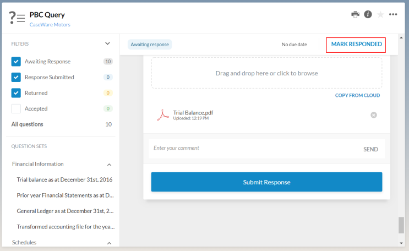Select Trial balance as at December 31st, 2016
The width and height of the screenshot is (409, 251).
pyautogui.click(x=64, y=179)
